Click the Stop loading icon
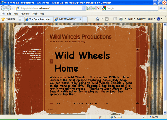This screenshot has height=120, width=167. pyautogui.click(x=98, y=8)
